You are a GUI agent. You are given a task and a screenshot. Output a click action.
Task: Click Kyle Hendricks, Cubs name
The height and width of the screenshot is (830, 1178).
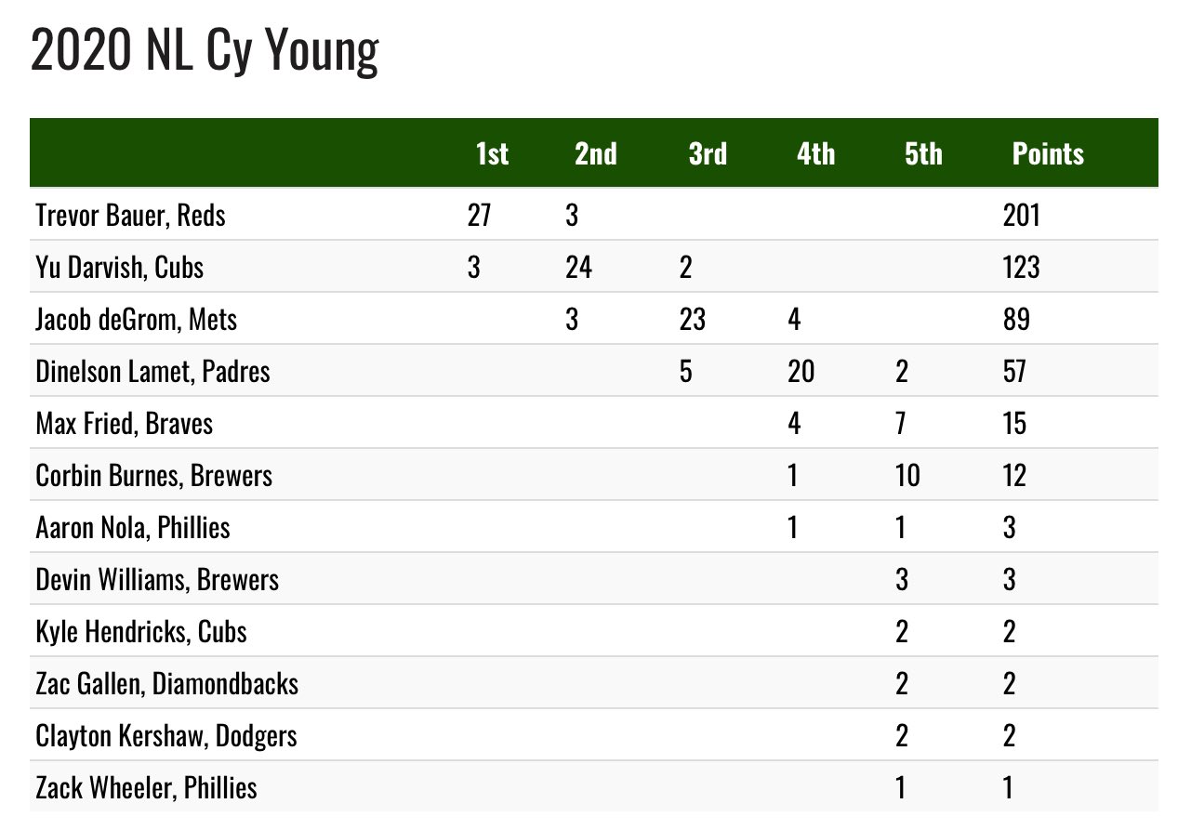(140, 632)
